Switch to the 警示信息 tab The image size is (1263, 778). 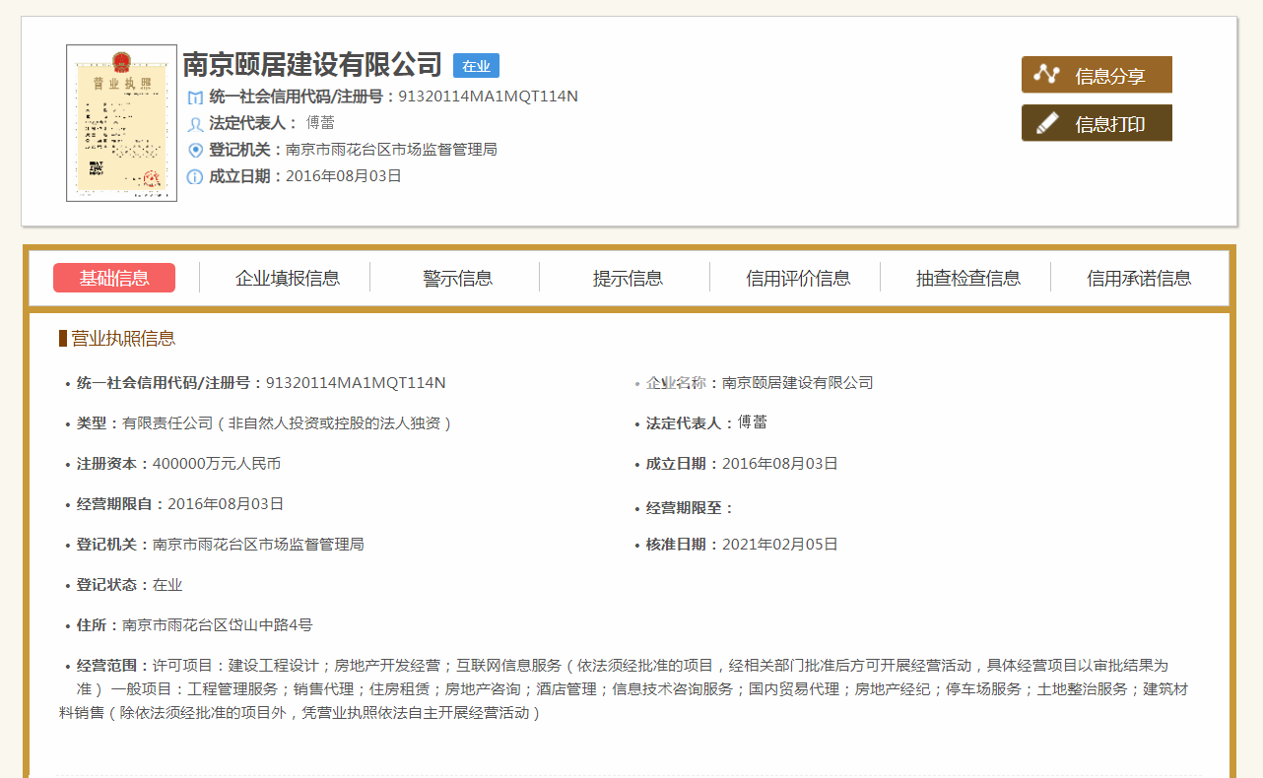(x=458, y=278)
